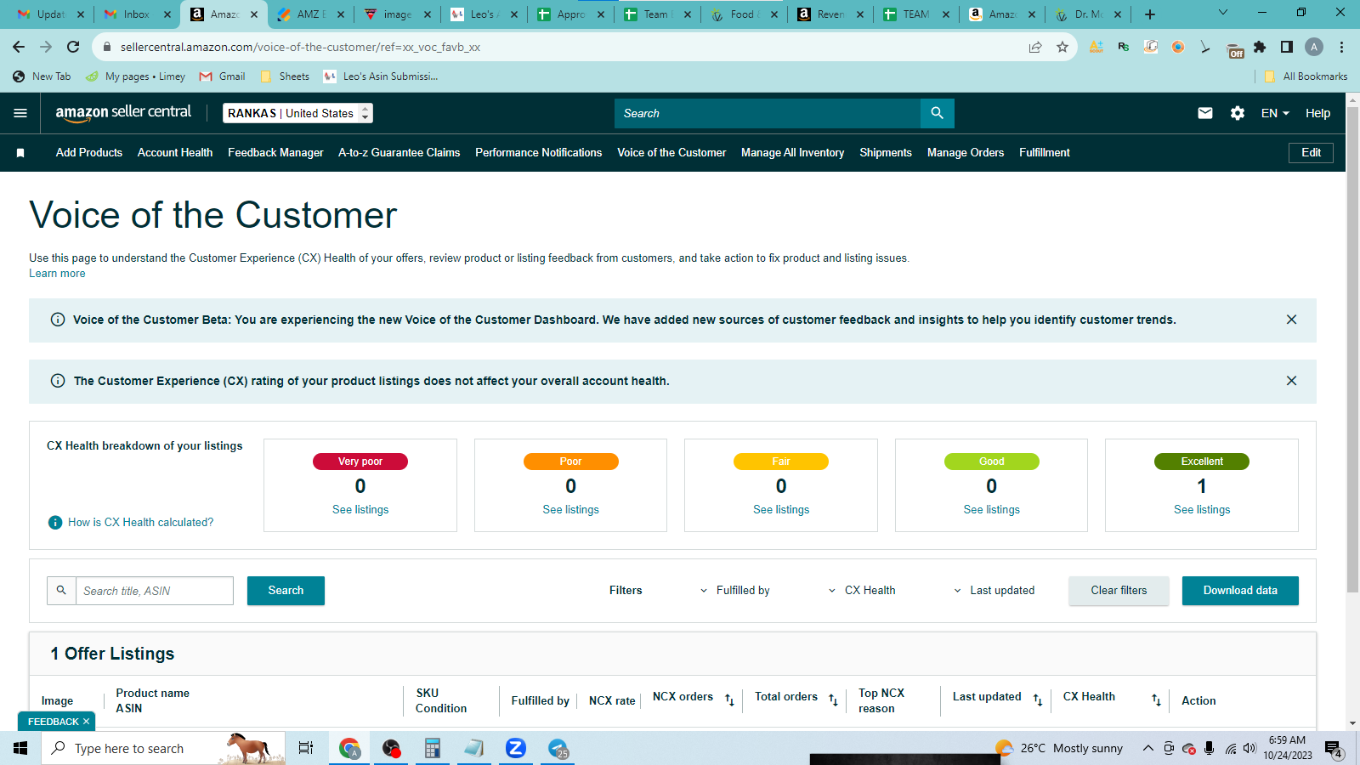See listings under Very poor

pos(360,510)
